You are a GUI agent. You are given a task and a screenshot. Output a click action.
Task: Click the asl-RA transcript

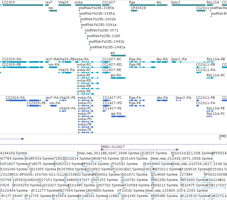[118, 78]
